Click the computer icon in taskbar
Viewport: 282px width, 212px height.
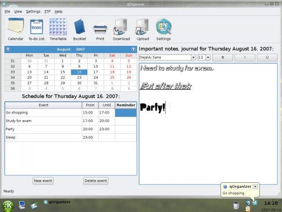tap(22, 205)
